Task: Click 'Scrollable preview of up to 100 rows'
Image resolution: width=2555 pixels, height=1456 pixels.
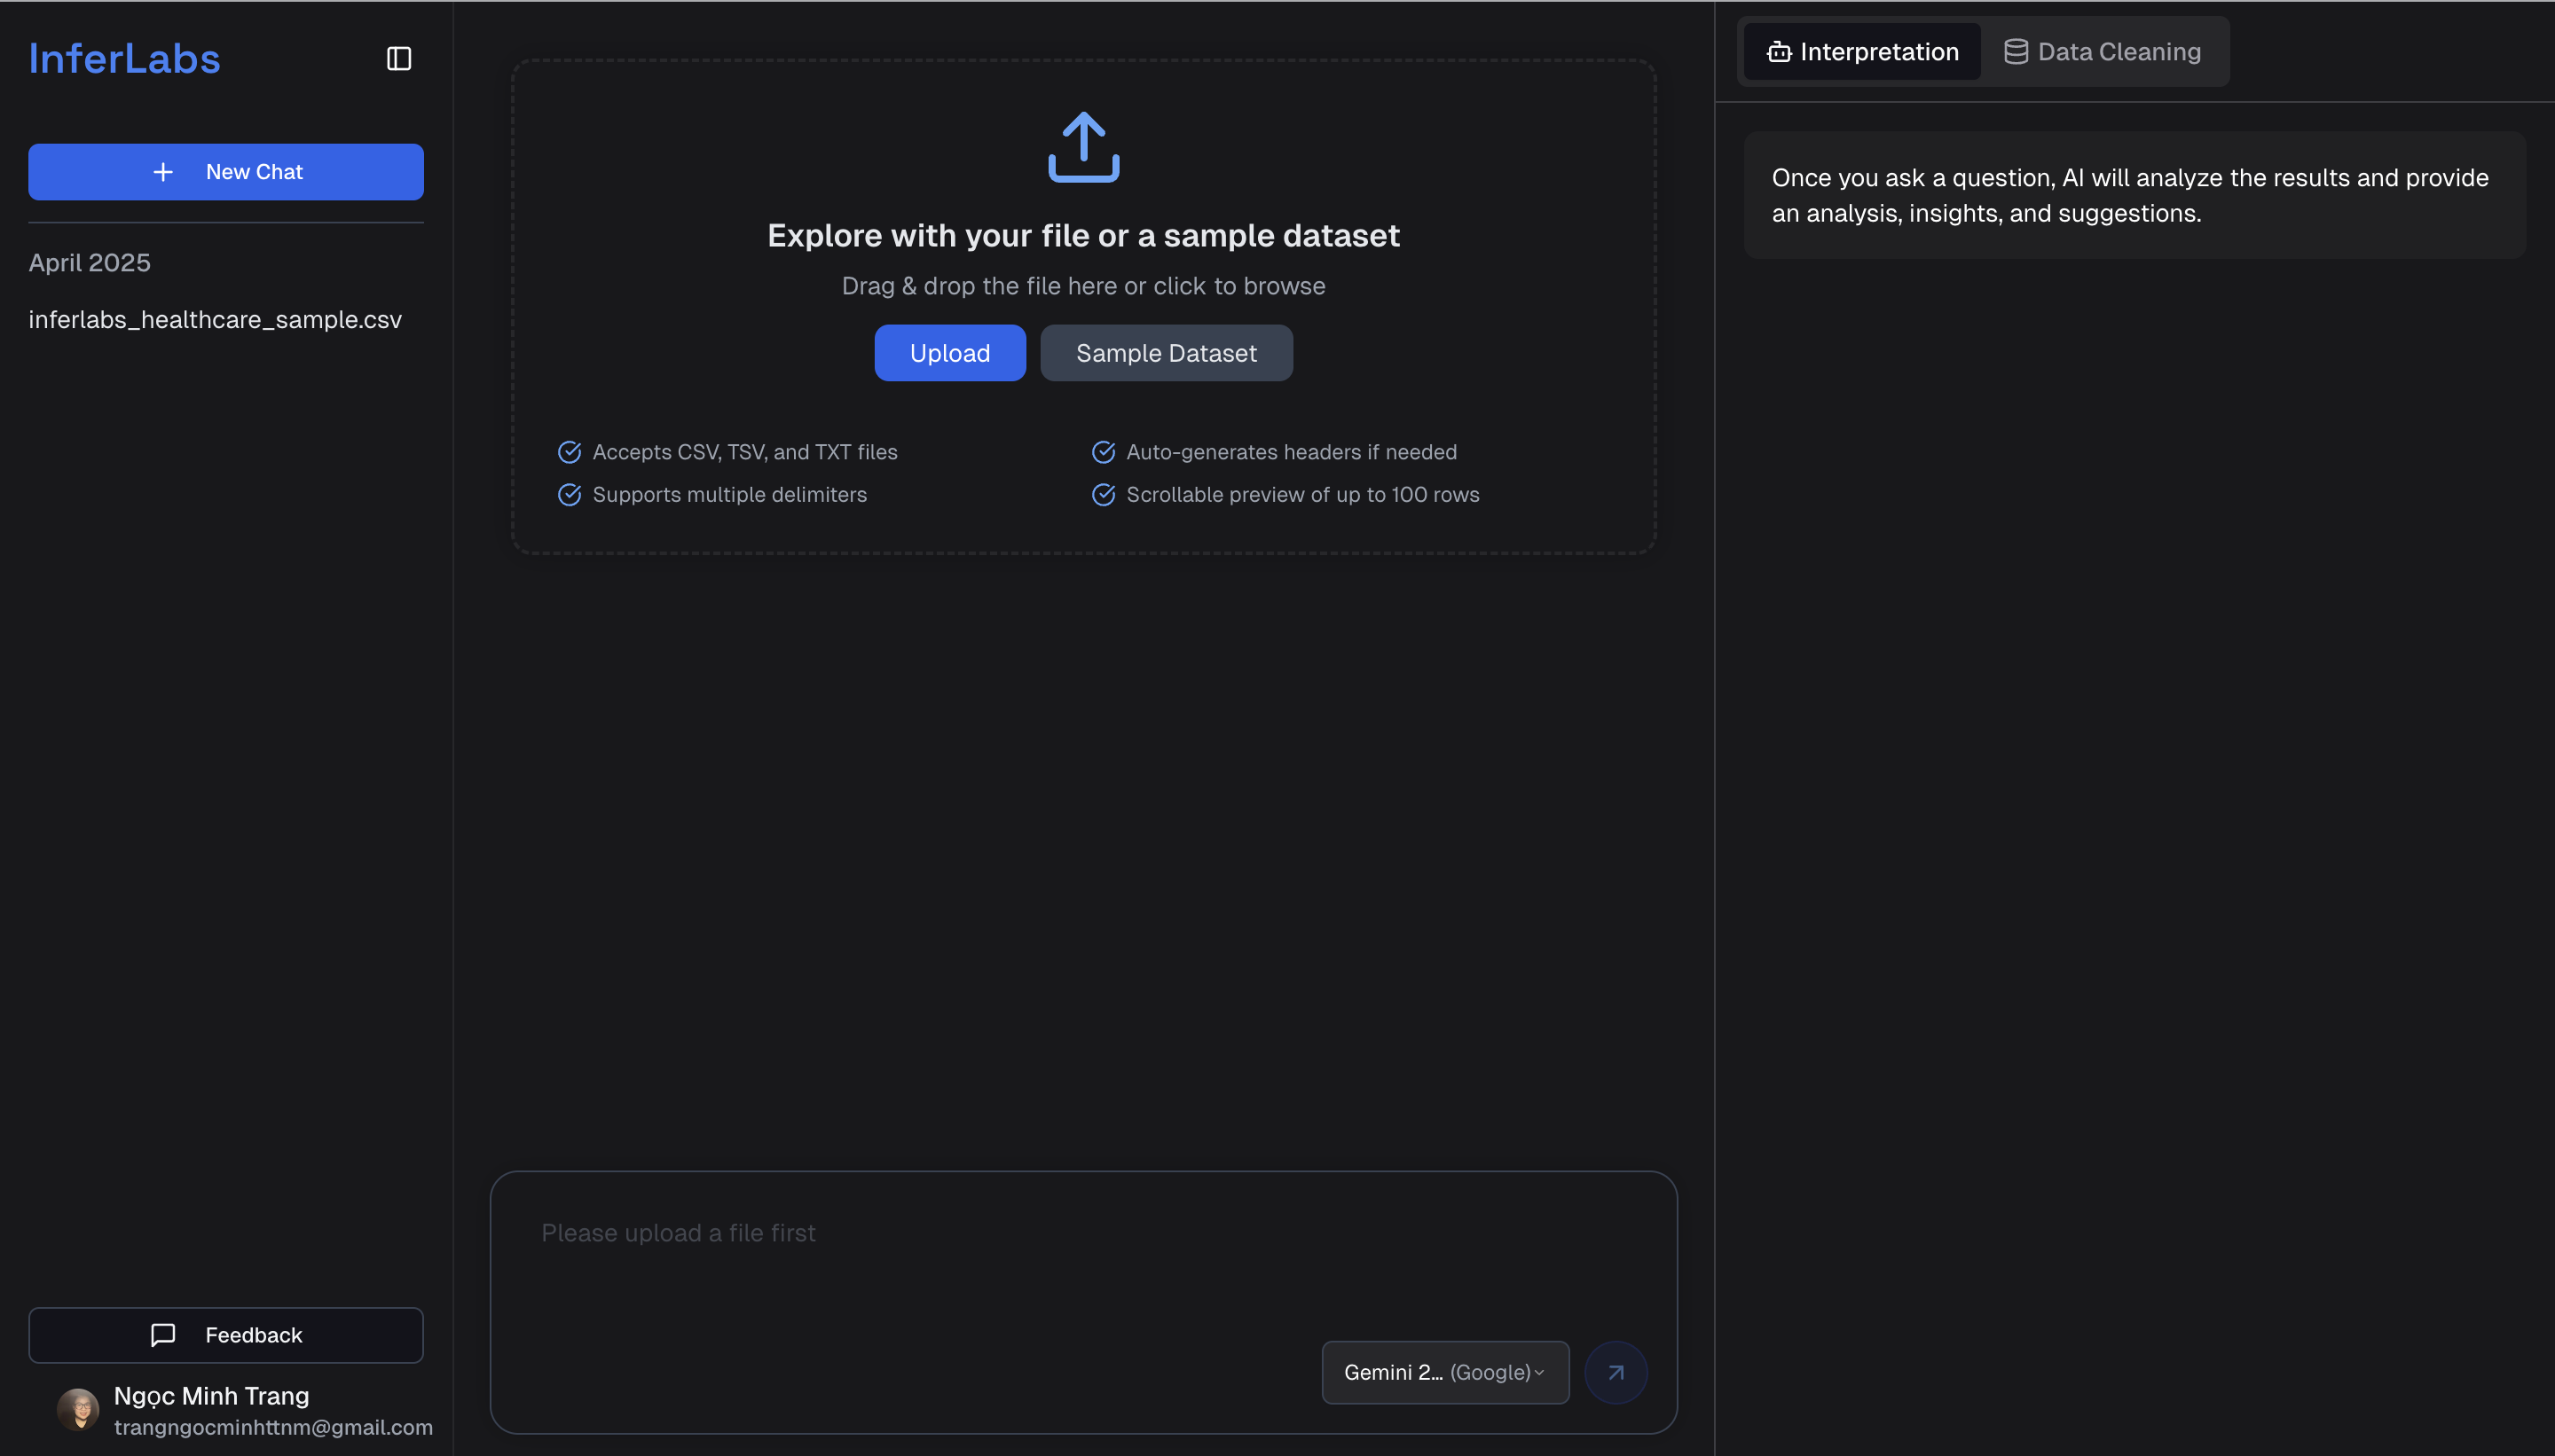Action: pyautogui.click(x=1302, y=495)
